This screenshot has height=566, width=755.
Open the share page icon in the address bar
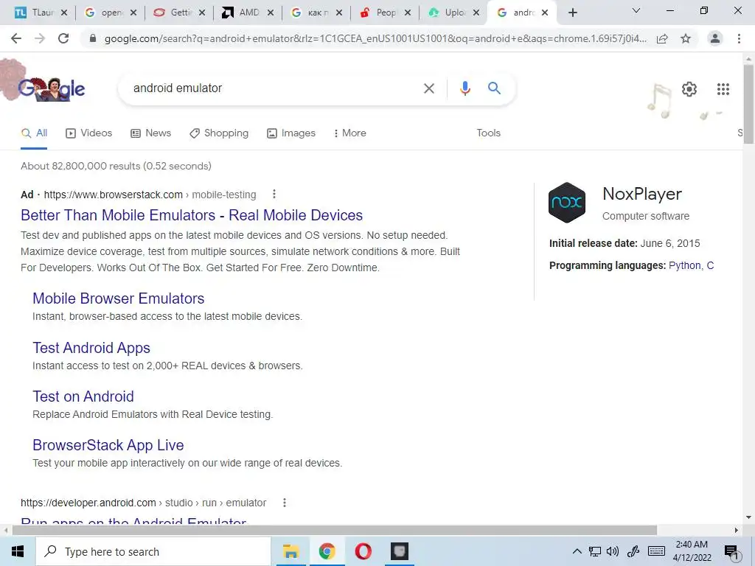point(662,39)
